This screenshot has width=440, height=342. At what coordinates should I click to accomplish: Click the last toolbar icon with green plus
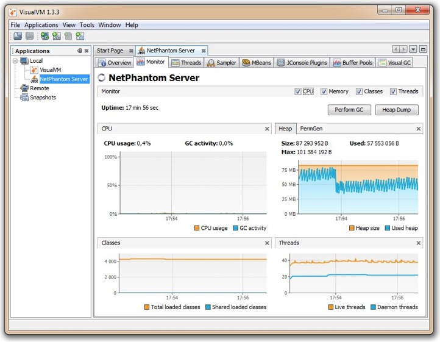pos(80,36)
